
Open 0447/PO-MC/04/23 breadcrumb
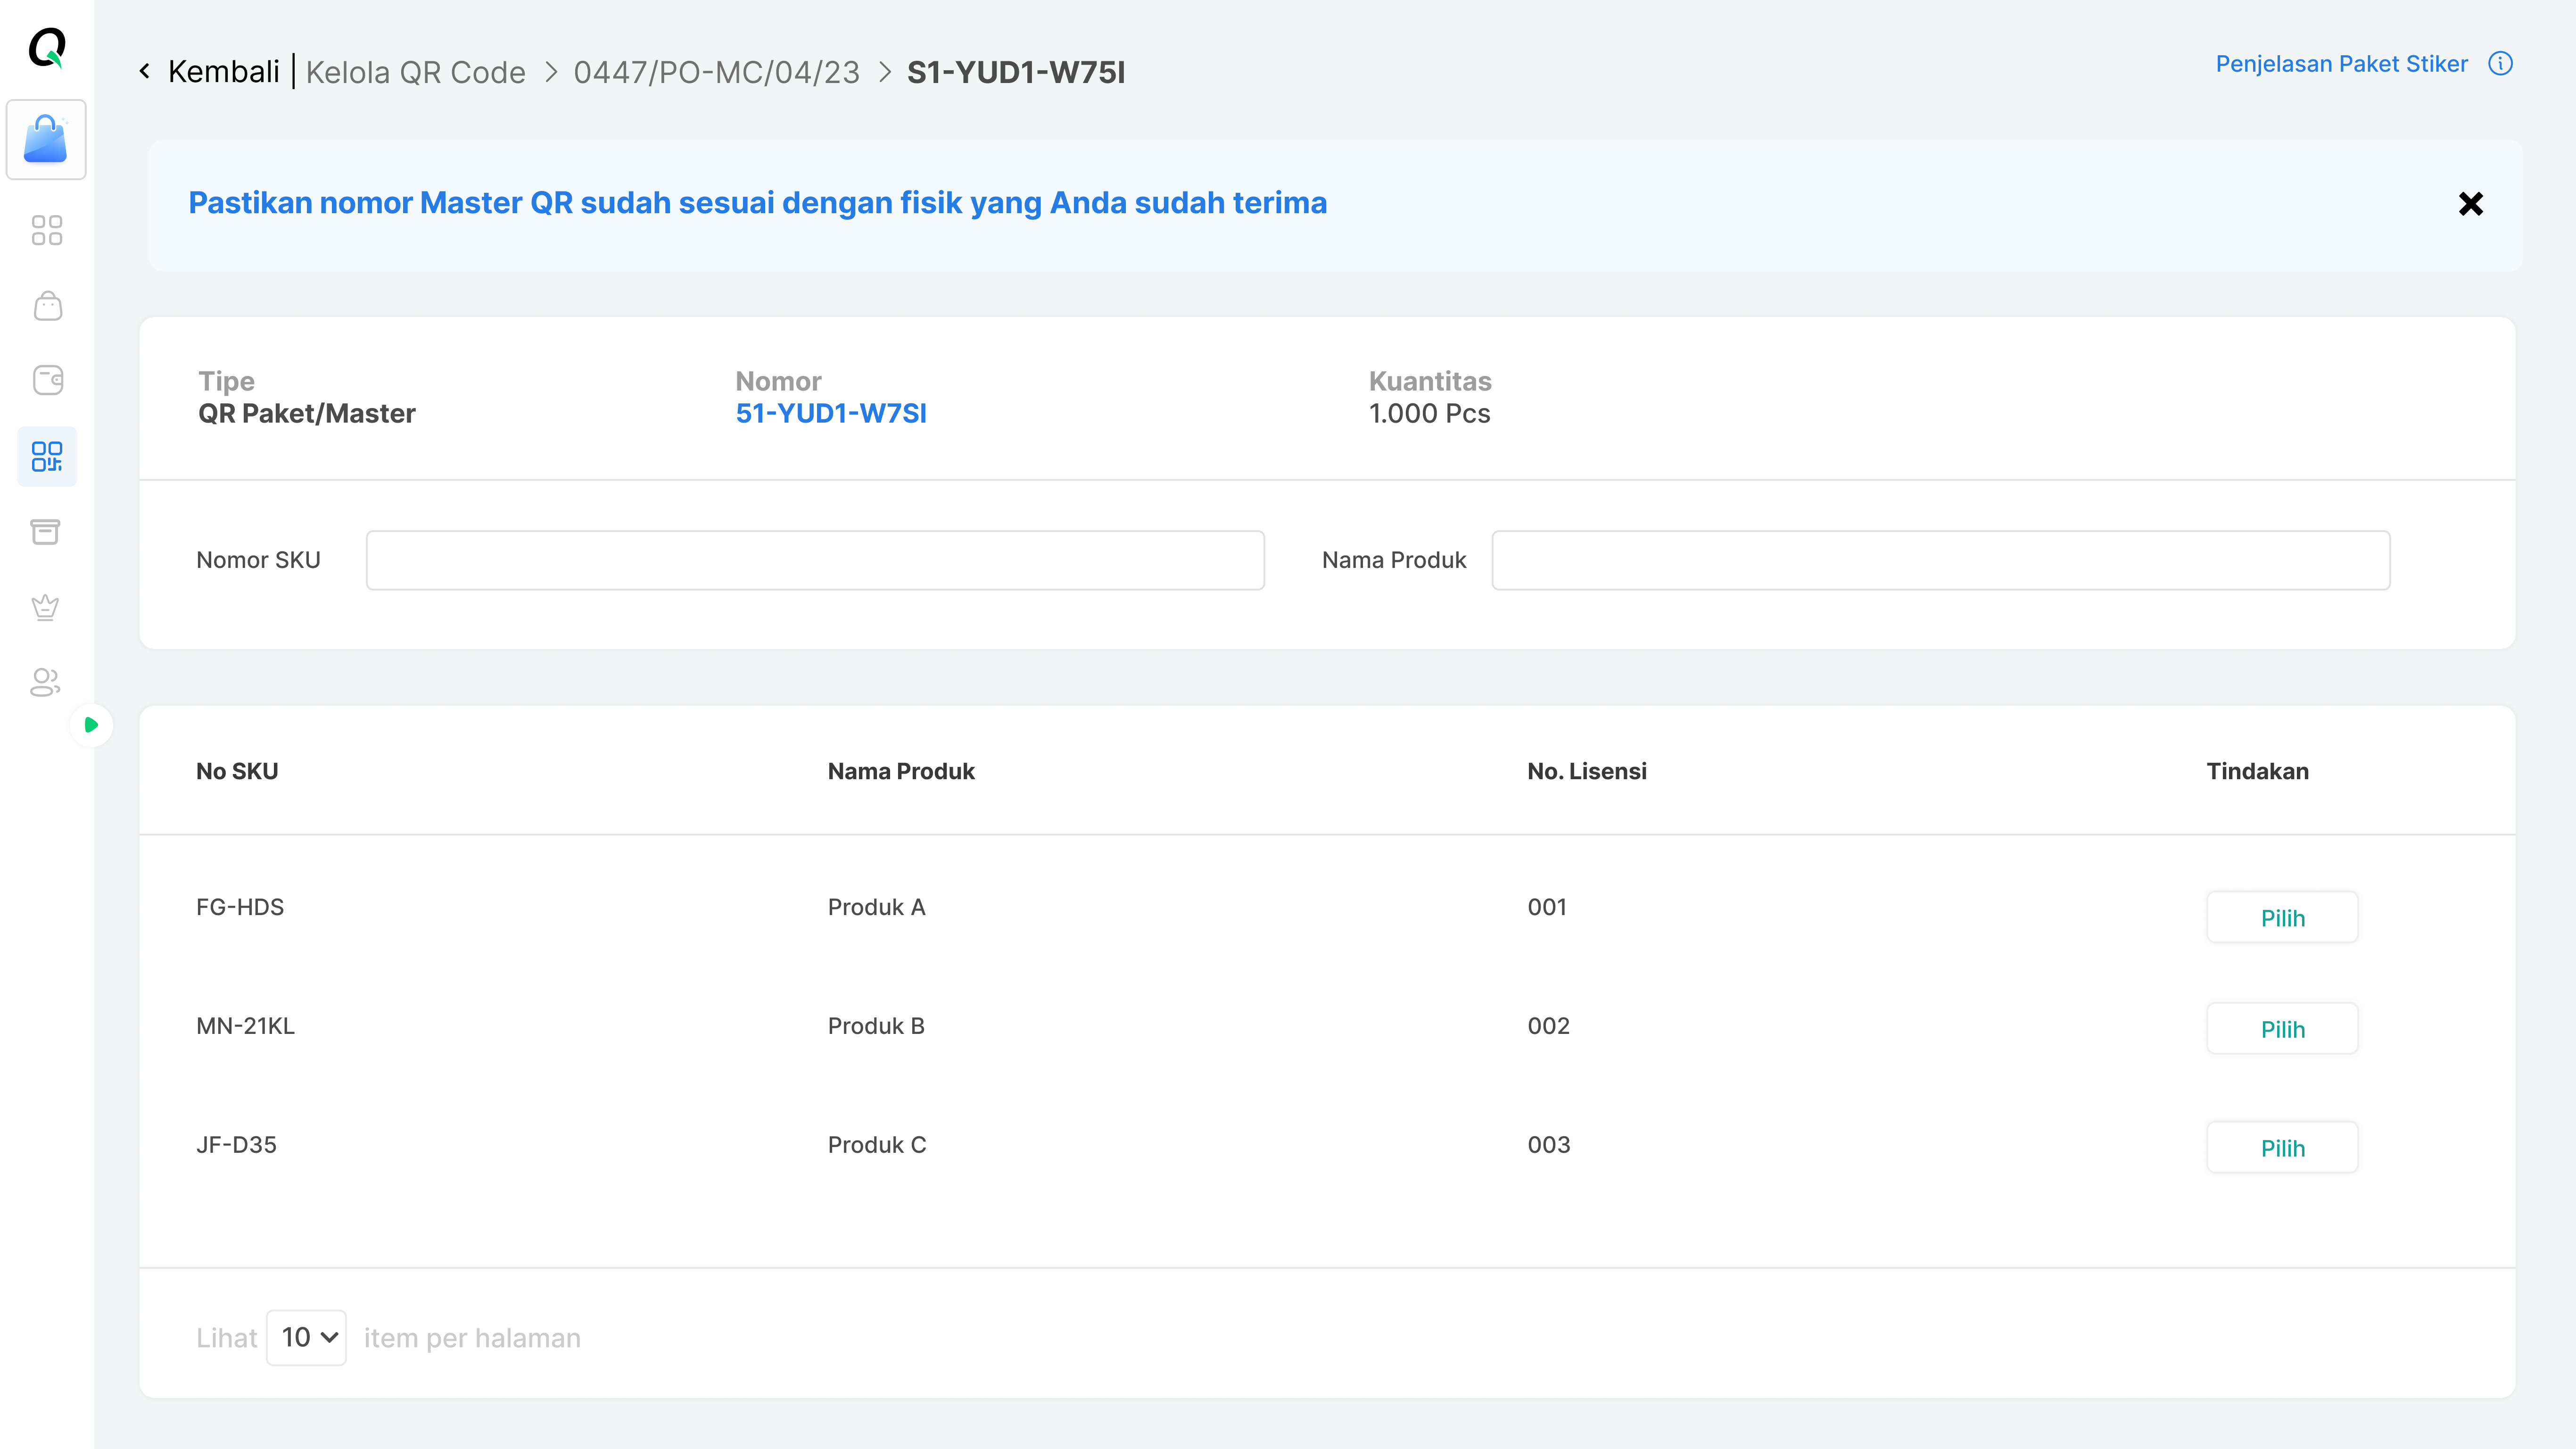click(716, 72)
